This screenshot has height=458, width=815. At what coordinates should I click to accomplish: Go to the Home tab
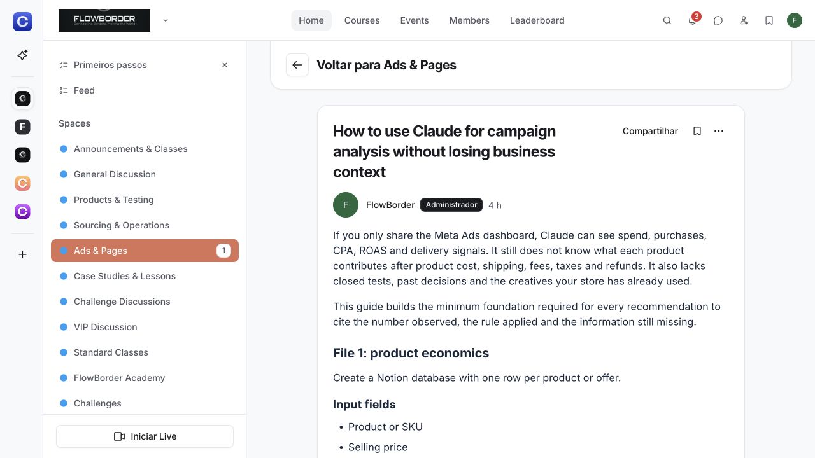point(311,20)
